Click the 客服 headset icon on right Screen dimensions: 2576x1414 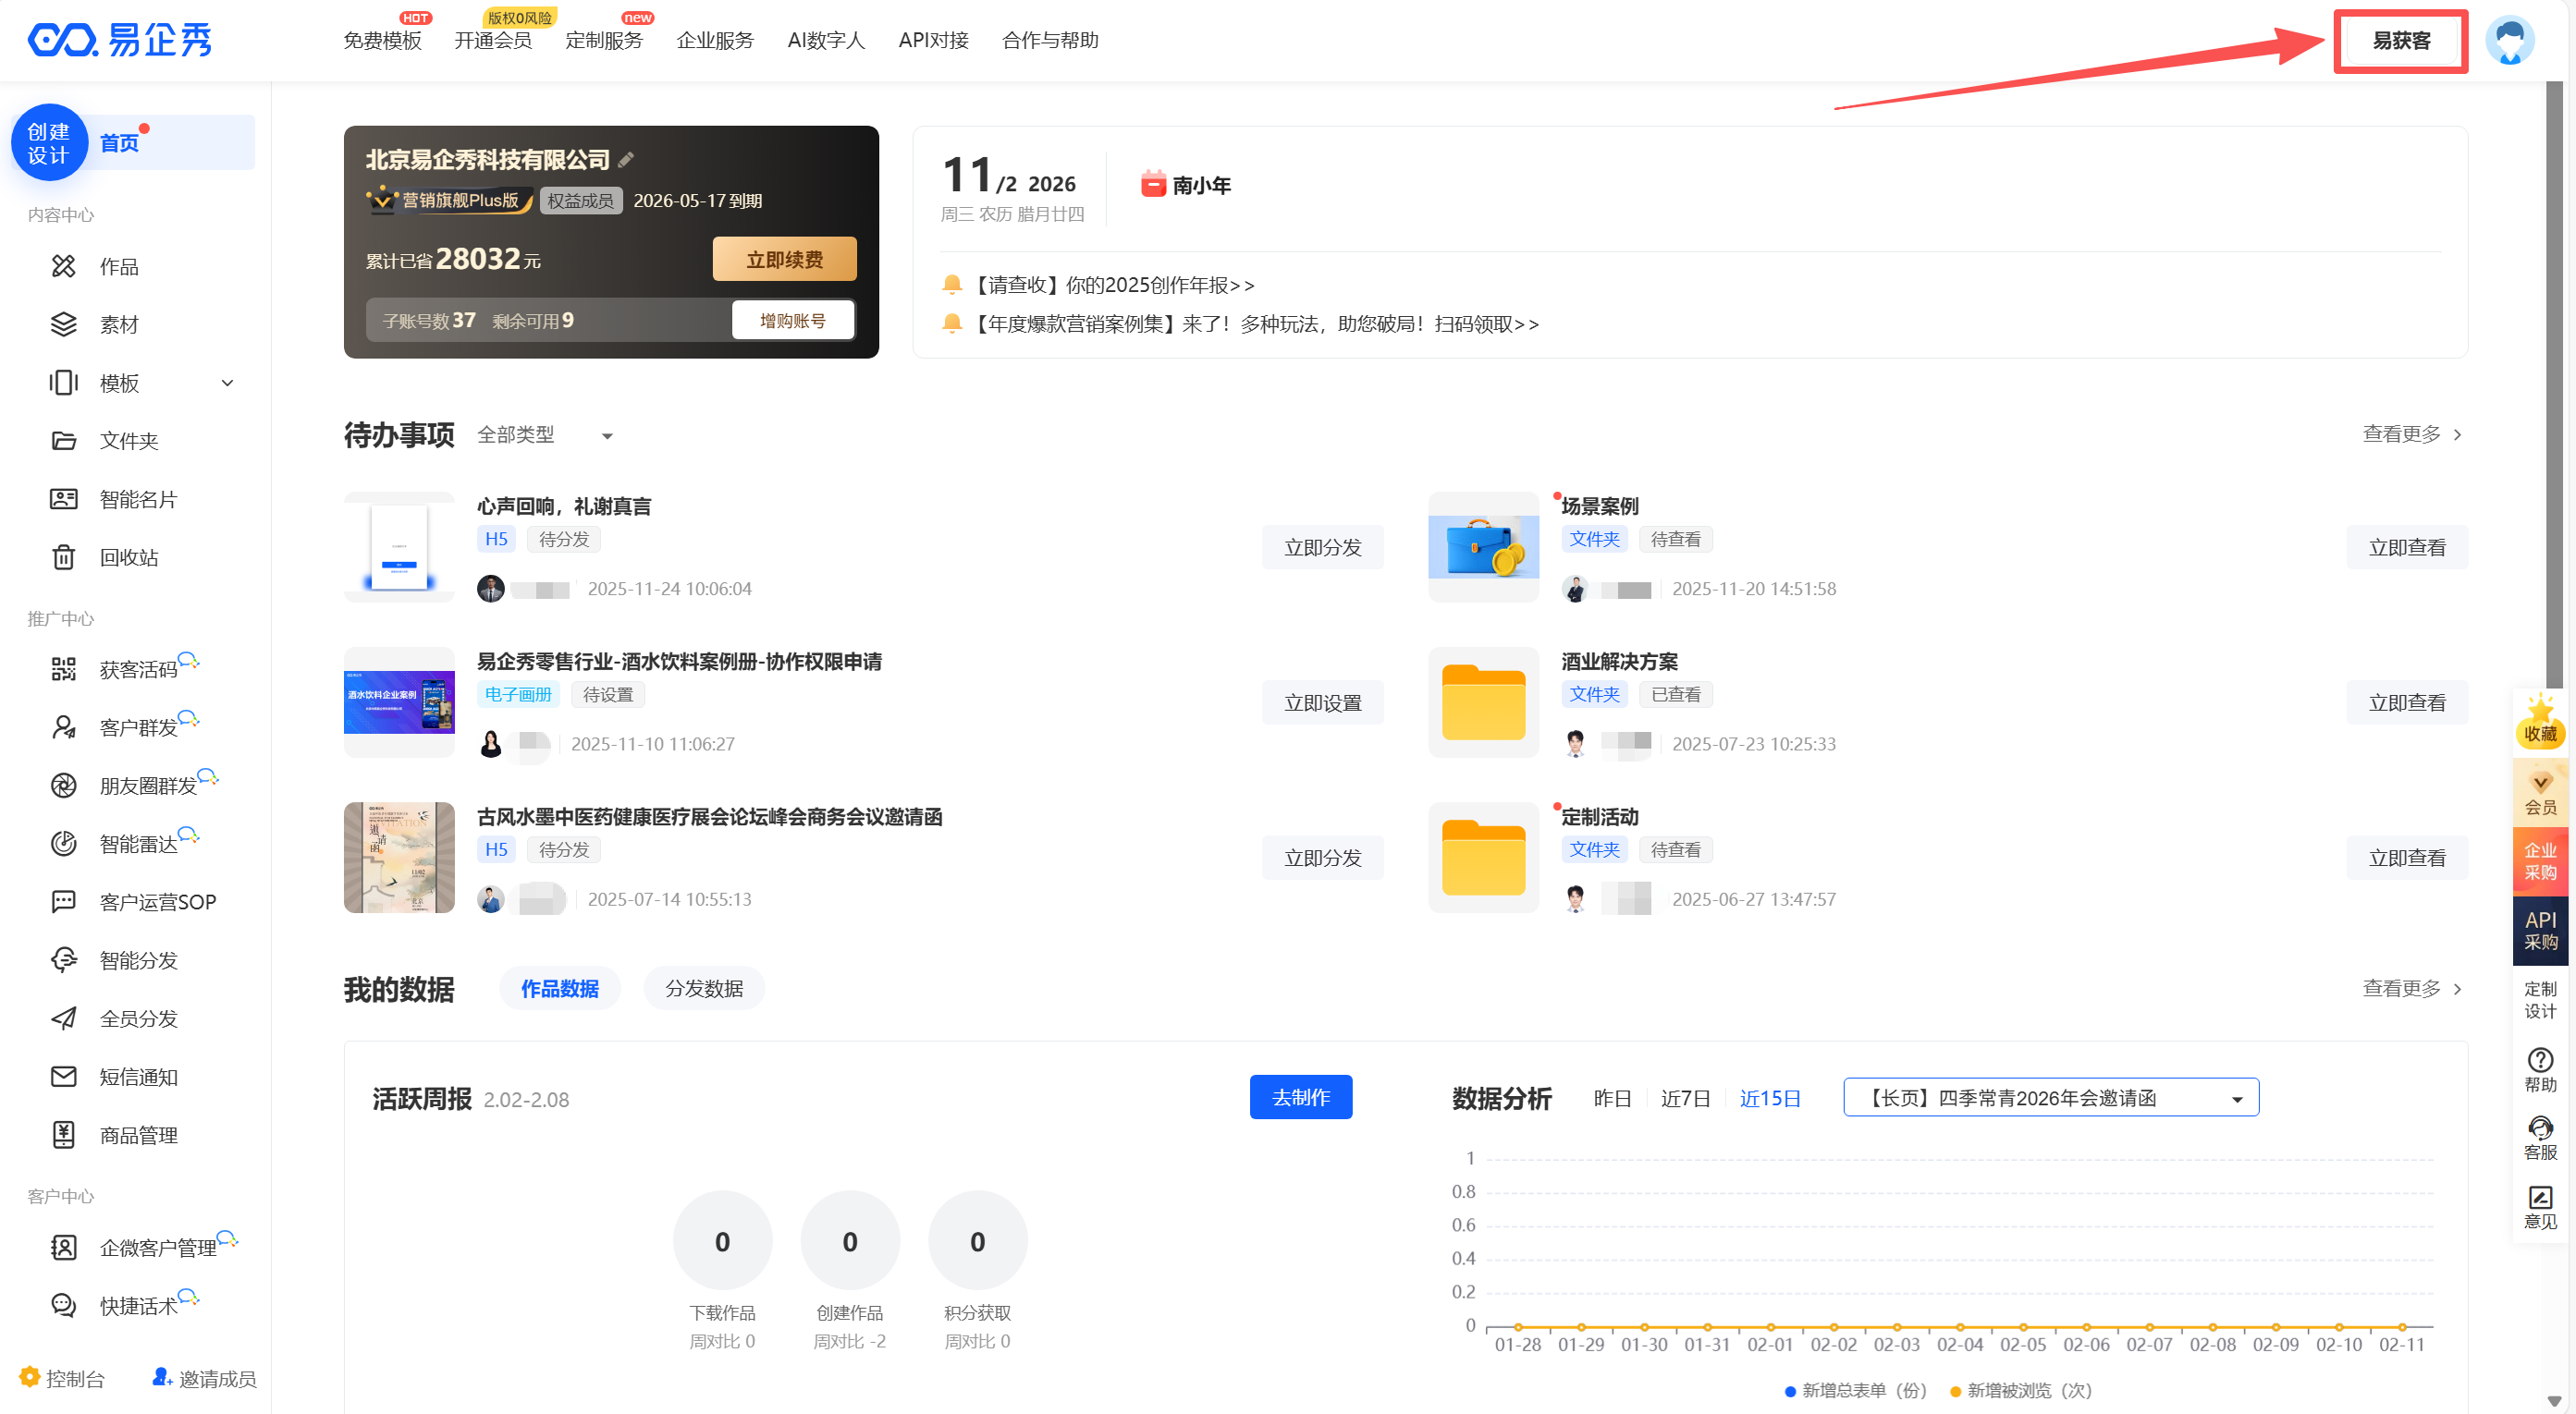(2539, 1129)
